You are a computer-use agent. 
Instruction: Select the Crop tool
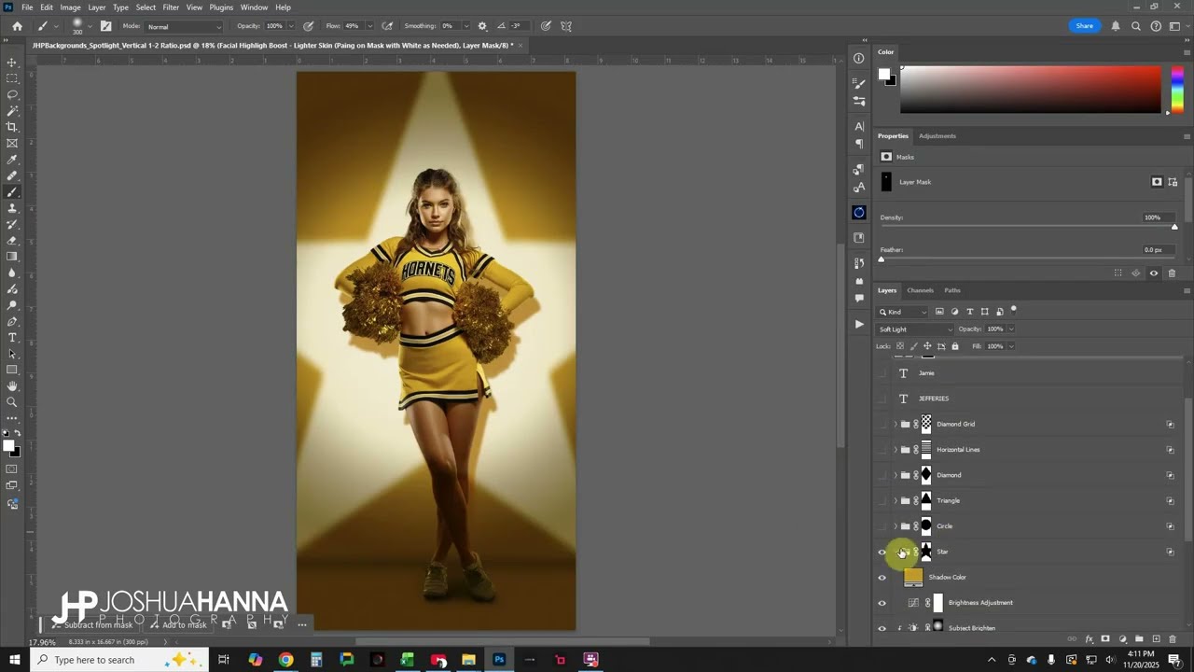(12, 127)
